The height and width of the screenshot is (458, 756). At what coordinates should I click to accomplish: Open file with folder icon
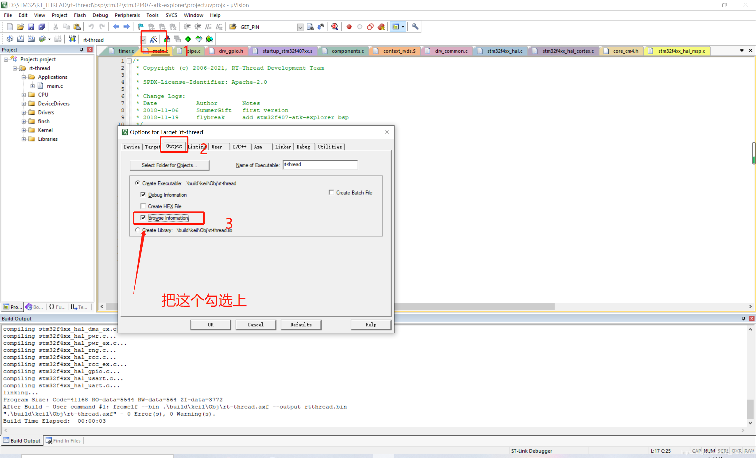(20, 27)
